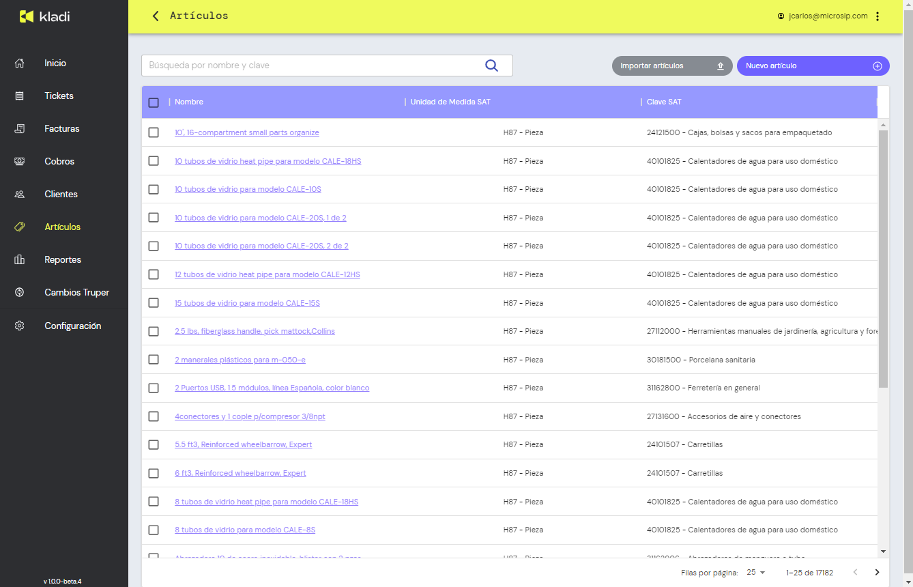The width and height of the screenshot is (913, 587).
Task: Go to the next page arrow
Action: 877,573
